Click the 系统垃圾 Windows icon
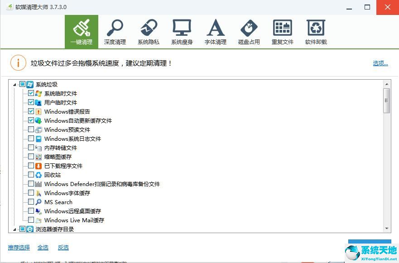Image resolution: width=399 pixels, height=263 pixels. coord(30,85)
